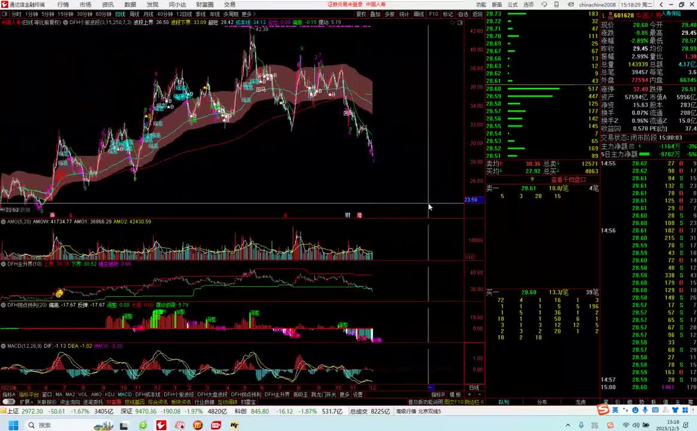Select the DFH成本线 indicator tab

coord(147,394)
